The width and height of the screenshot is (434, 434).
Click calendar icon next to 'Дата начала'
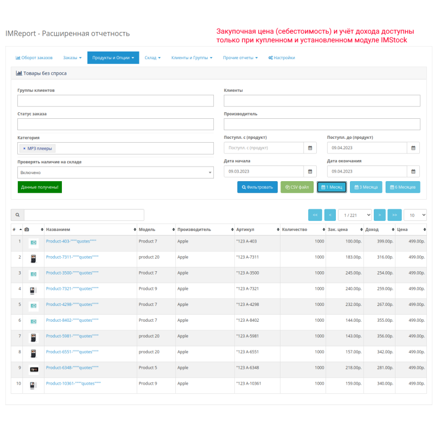coord(309,171)
